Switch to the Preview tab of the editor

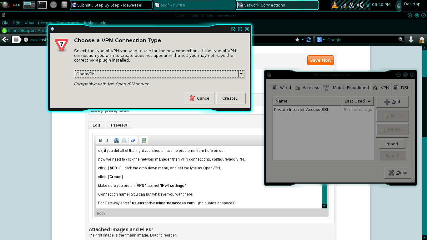(x=119, y=125)
